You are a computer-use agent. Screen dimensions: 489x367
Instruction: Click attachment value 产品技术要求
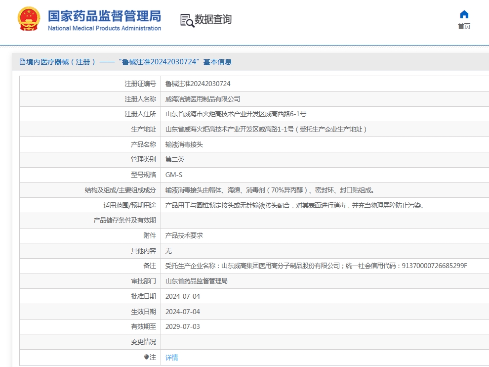click(x=184, y=235)
